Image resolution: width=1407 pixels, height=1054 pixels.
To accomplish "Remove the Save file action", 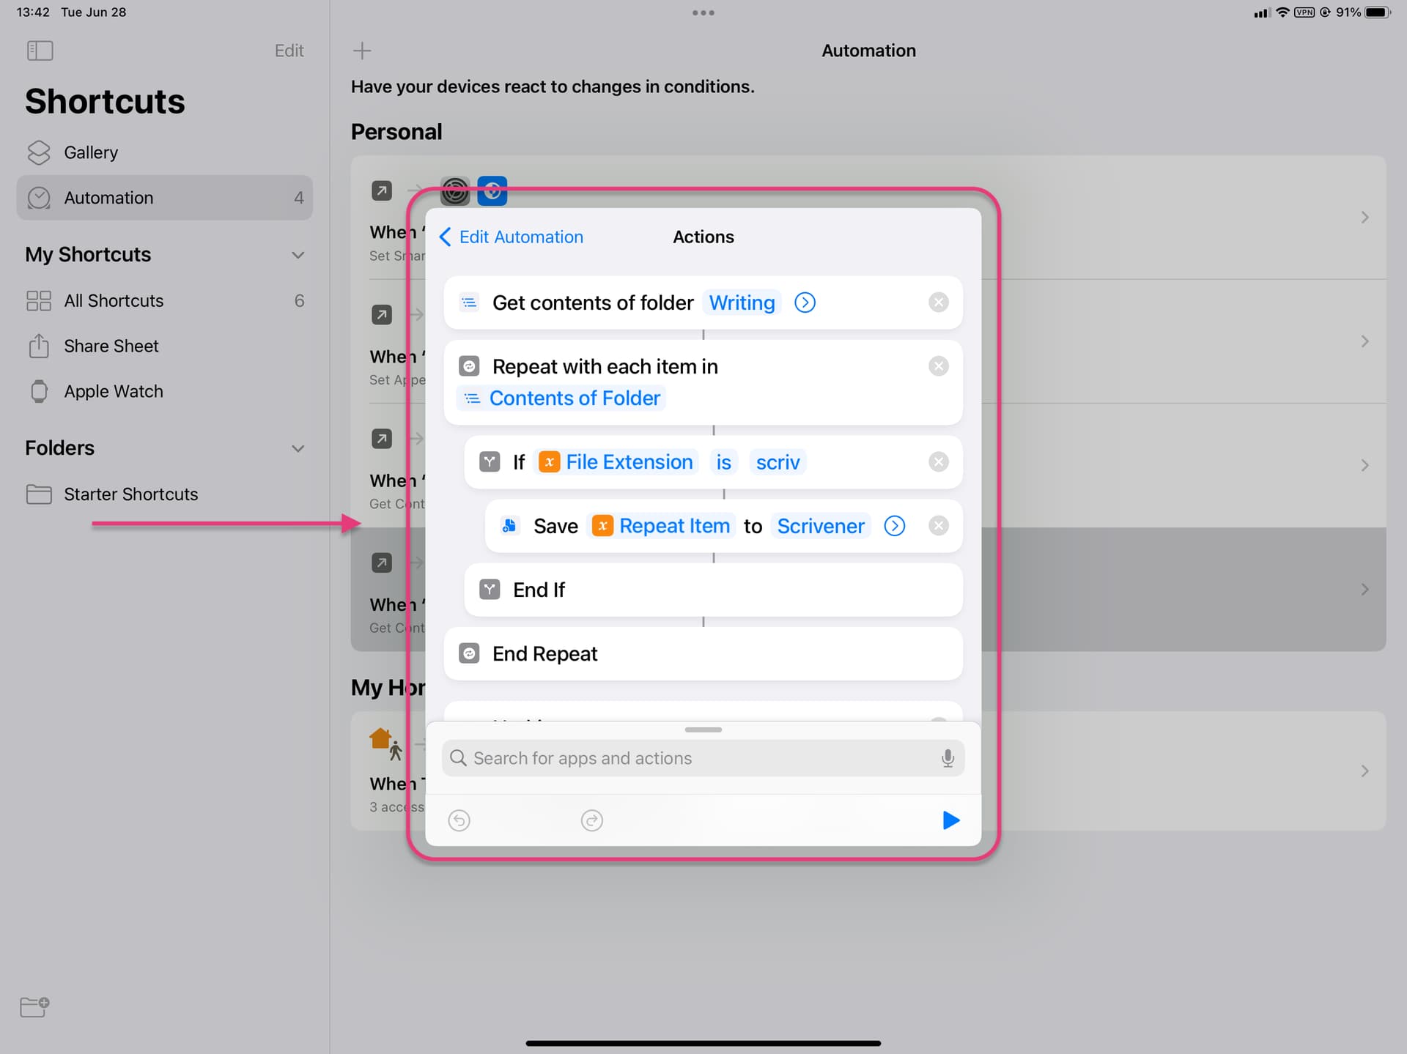I will (x=938, y=526).
